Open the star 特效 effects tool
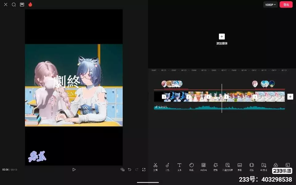This screenshot has height=185, width=296. pos(216,167)
